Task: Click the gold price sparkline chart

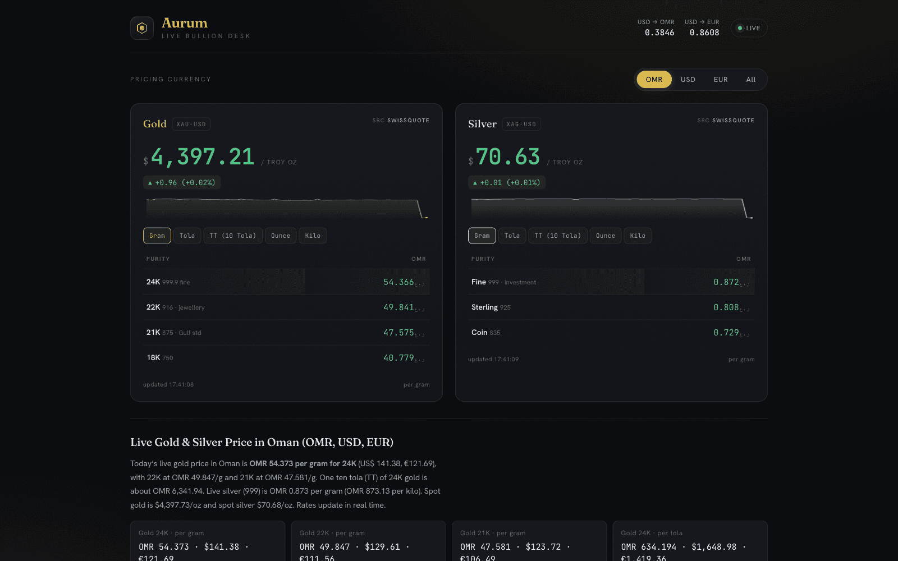Action: 286,208
